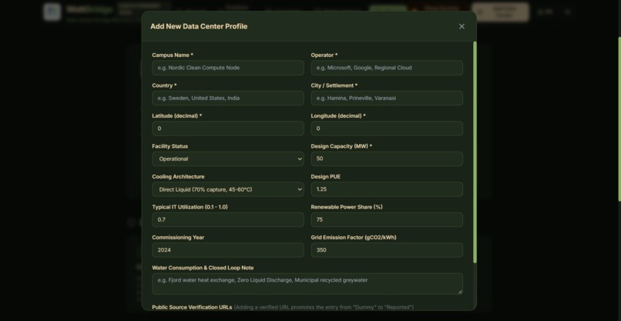Click the 'Renewable Power Share (%)' label

[347, 207]
